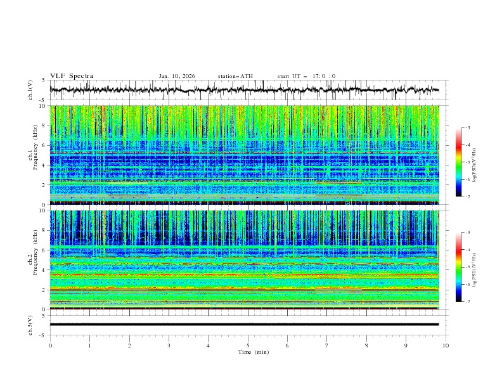Click the ch.1 waveform trace panel
This screenshot has height=388, width=502.
247,90
